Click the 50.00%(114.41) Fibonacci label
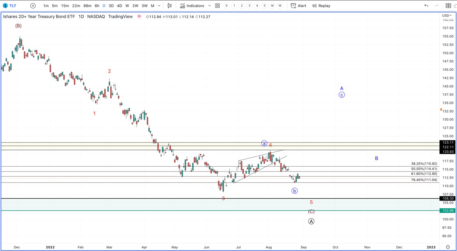457x251 pixels. tap(424, 169)
